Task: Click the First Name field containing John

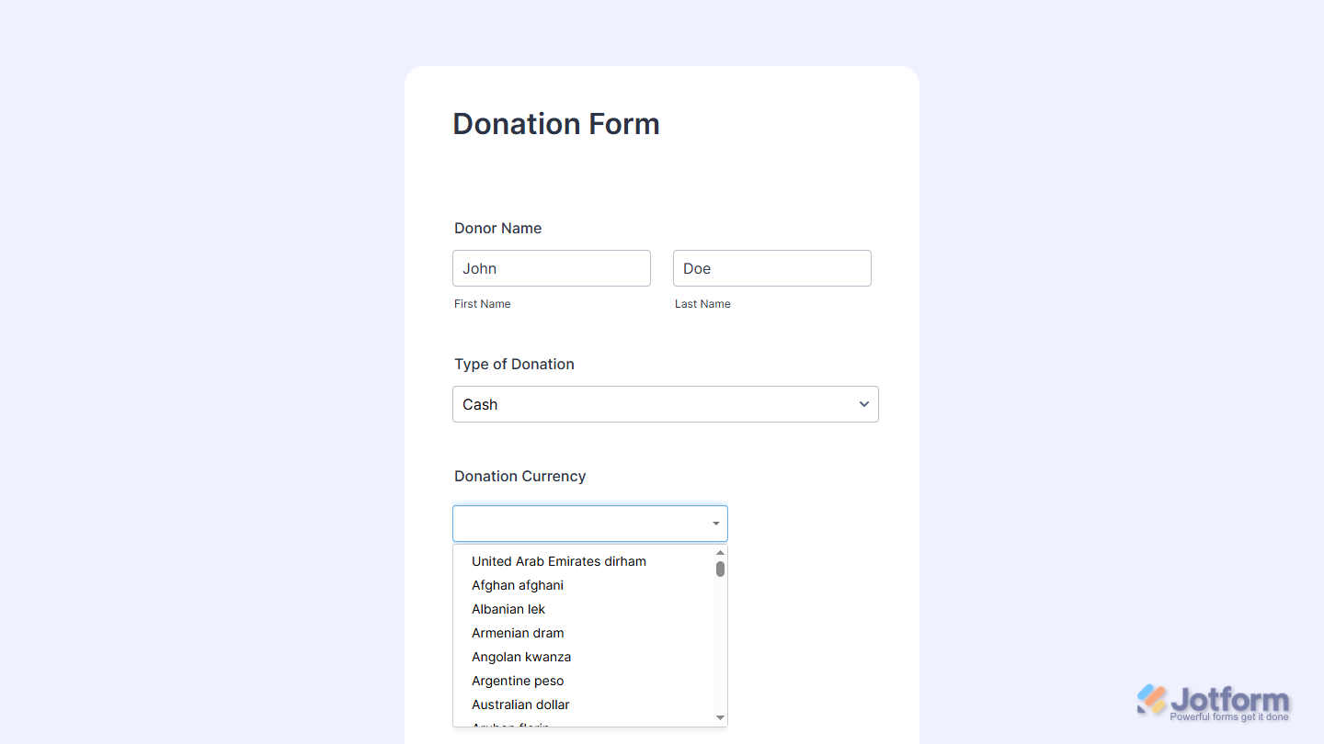Action: pos(551,267)
